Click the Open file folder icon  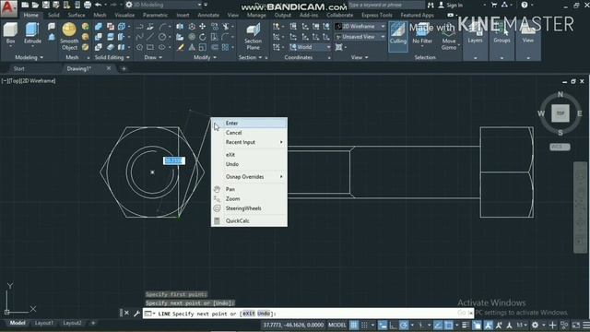[35, 5]
